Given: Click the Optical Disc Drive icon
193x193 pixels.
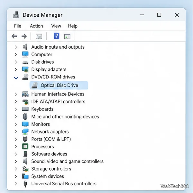Looking at the screenshot, I should [34, 85].
